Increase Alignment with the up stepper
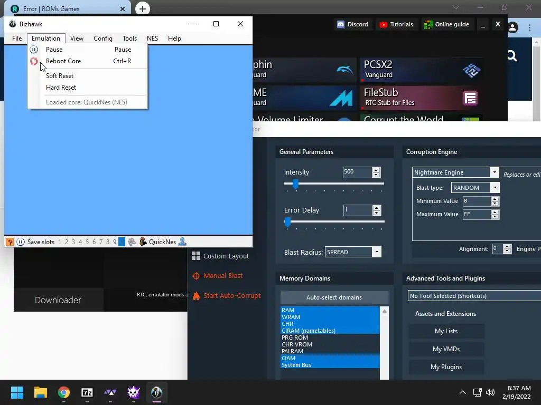Image resolution: width=541 pixels, height=405 pixels. 507,247
